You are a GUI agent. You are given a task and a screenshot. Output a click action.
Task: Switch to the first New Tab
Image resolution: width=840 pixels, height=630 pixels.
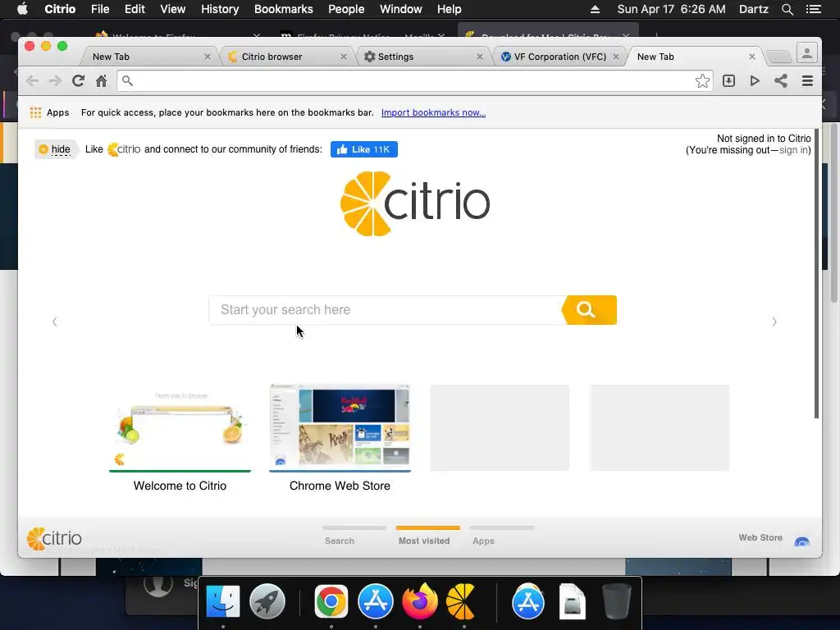(x=150, y=57)
